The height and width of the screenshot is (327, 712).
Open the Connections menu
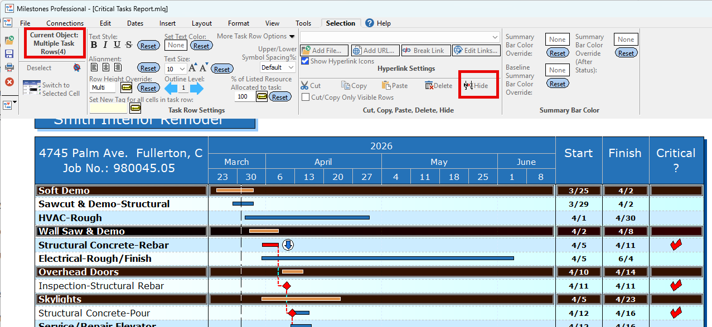65,23
